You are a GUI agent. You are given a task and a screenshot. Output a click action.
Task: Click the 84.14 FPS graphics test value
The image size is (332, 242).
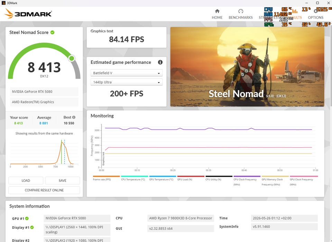point(127,39)
